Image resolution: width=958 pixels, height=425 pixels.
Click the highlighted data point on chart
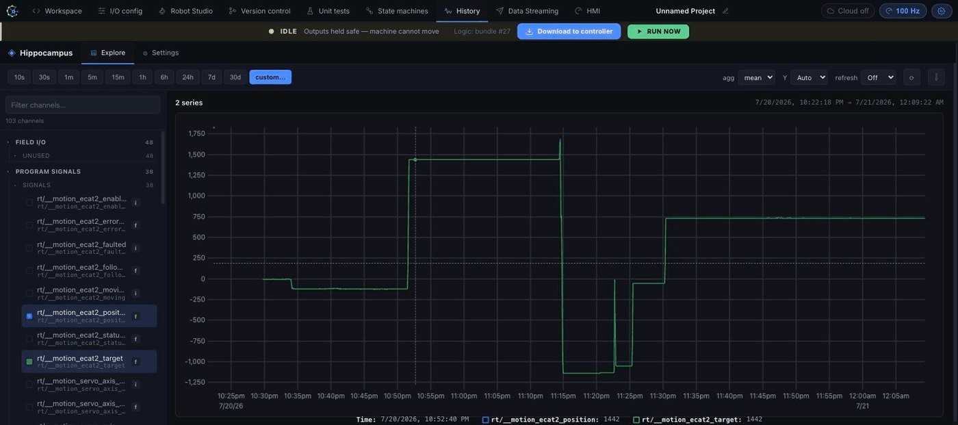[x=415, y=159]
